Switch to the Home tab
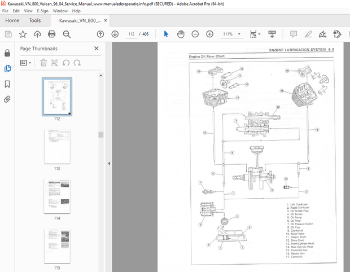Image resolution: width=350 pixels, height=272 pixels. (12, 20)
